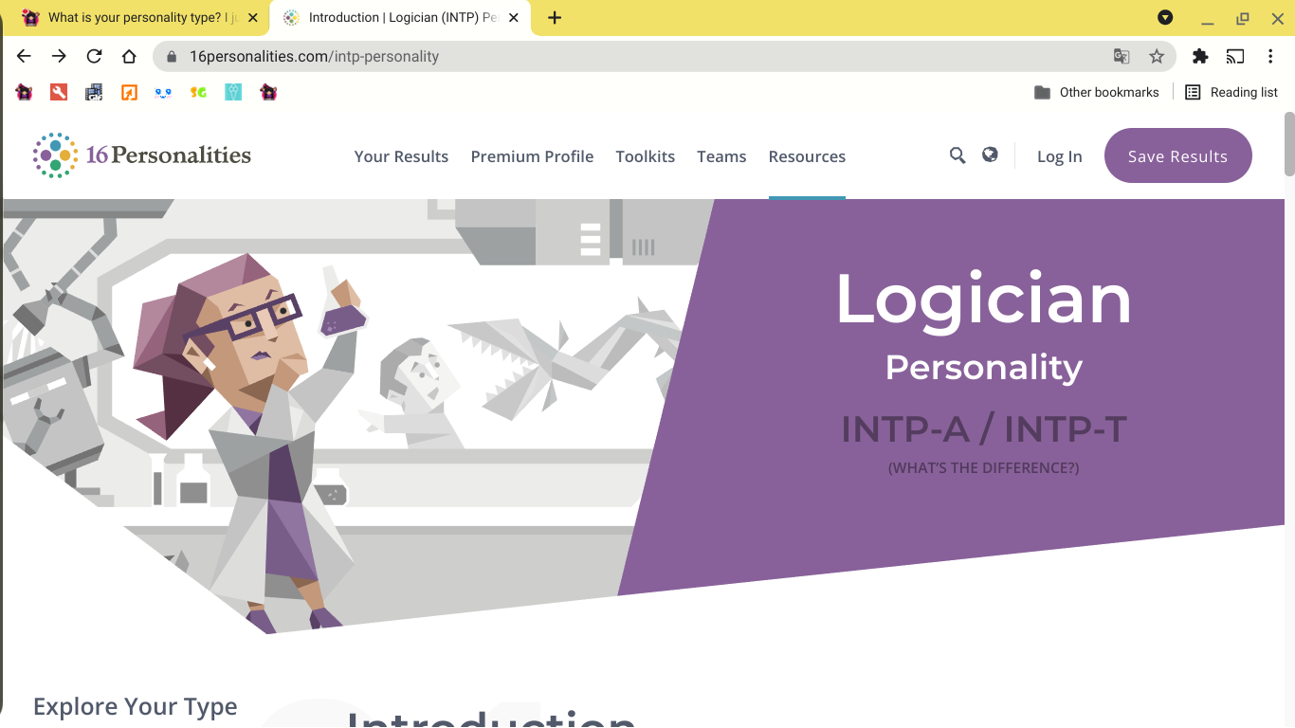Open the Your Results menu

tap(401, 156)
